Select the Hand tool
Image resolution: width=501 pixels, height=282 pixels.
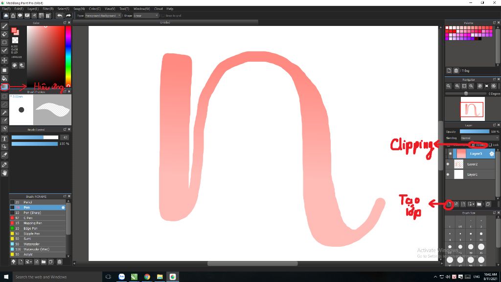coord(4,173)
